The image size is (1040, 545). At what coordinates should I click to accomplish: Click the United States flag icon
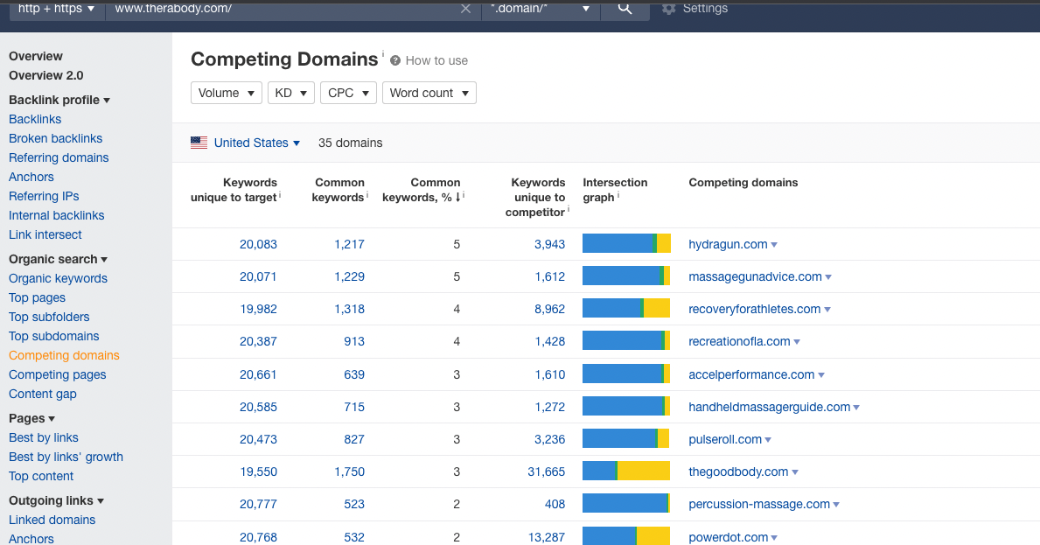[199, 143]
